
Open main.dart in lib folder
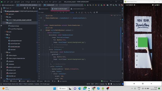[x=13, y=50]
